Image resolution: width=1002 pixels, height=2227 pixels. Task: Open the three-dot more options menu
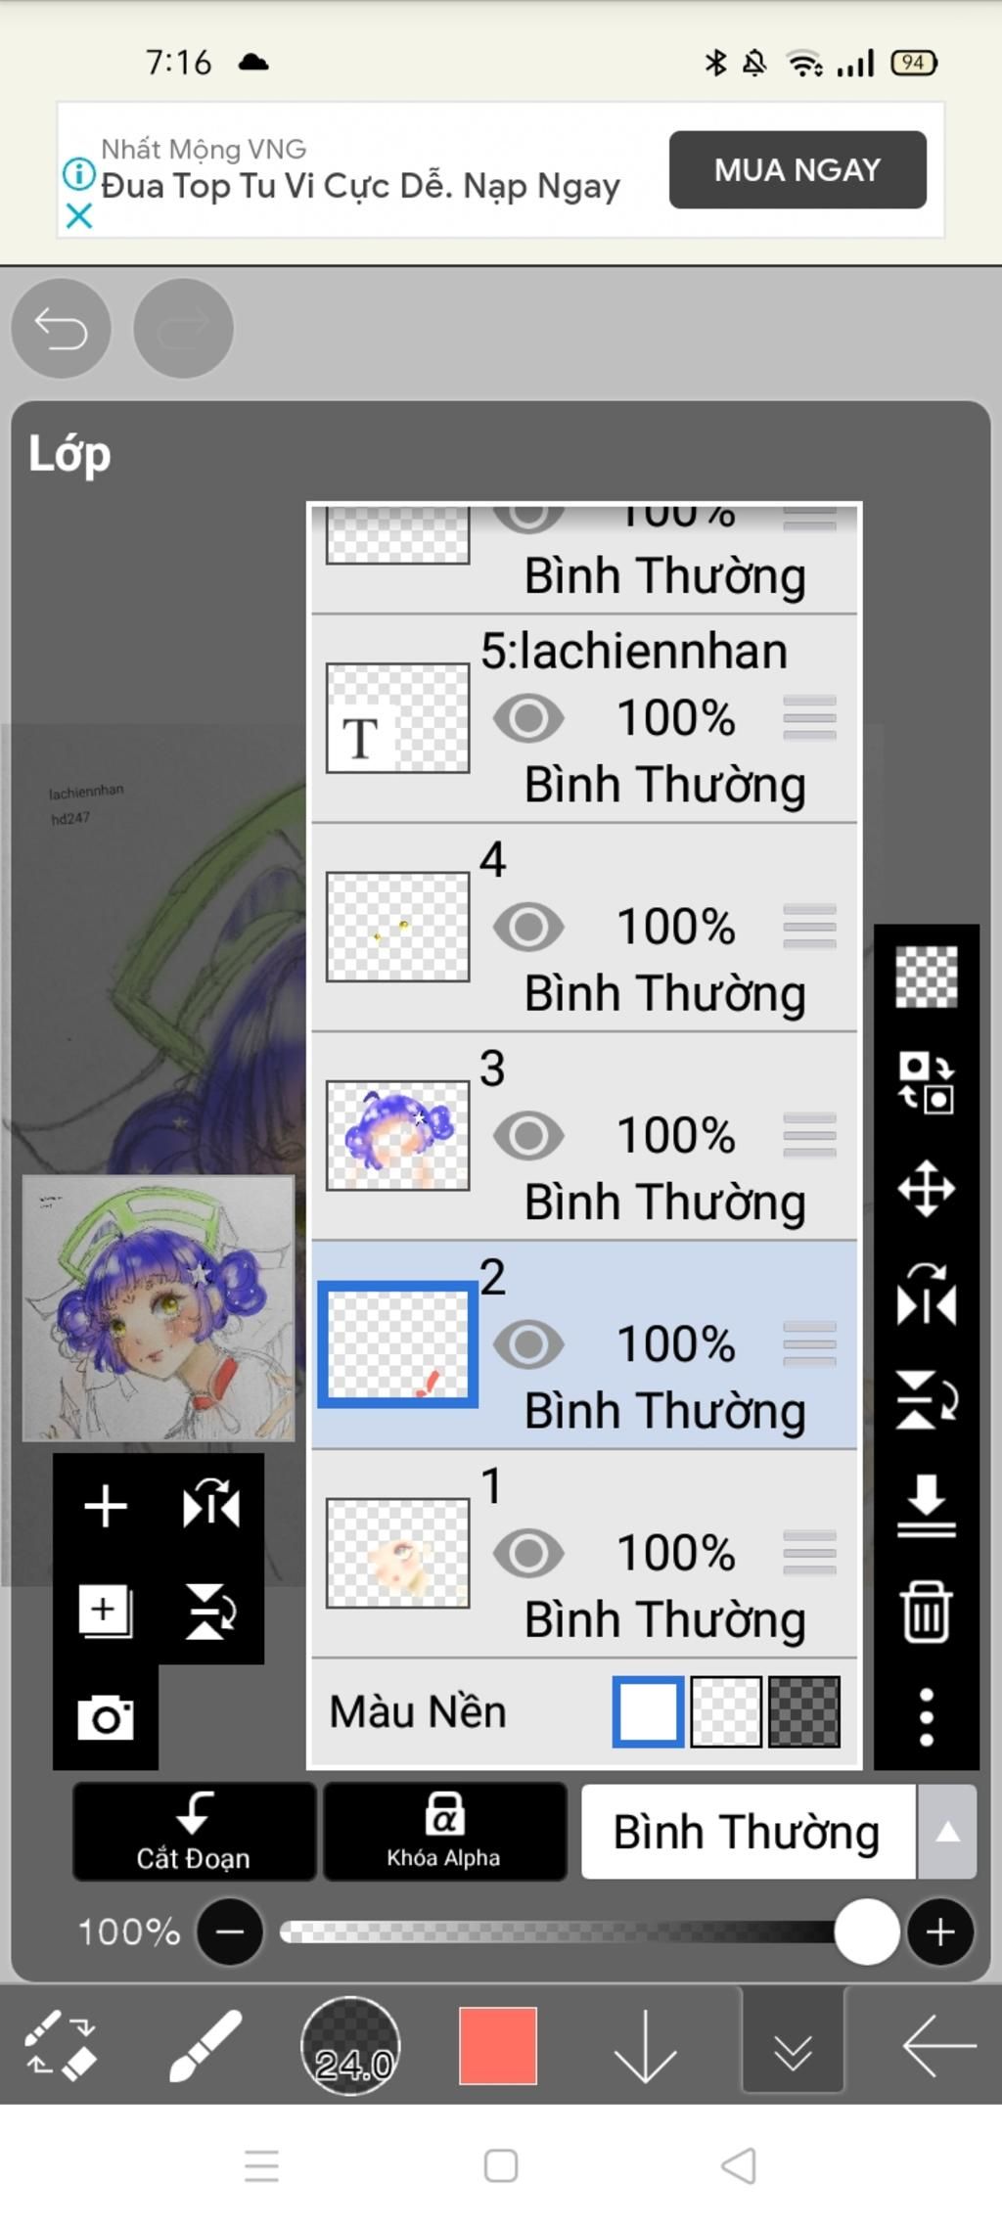click(x=926, y=1716)
